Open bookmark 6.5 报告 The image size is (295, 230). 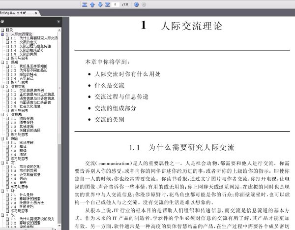(x=19, y=183)
